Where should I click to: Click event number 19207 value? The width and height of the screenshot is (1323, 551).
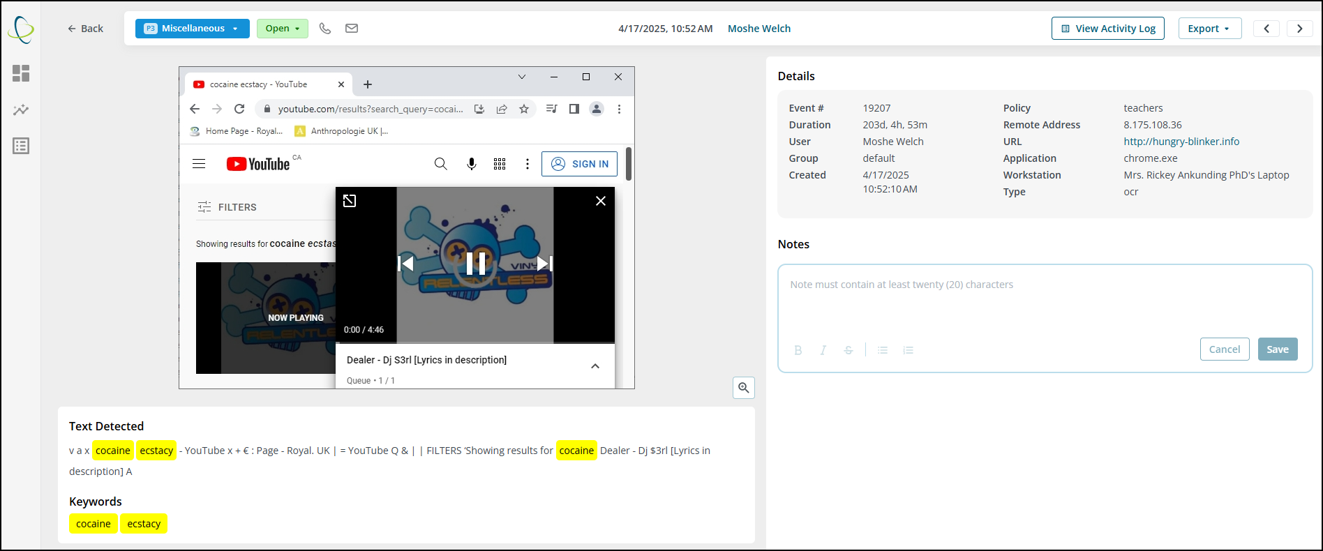(876, 108)
